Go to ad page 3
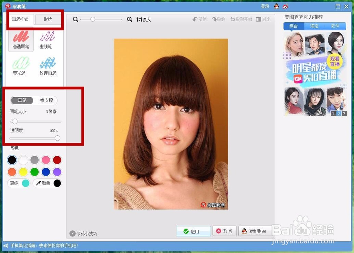The image size is (354, 253). coord(344,113)
